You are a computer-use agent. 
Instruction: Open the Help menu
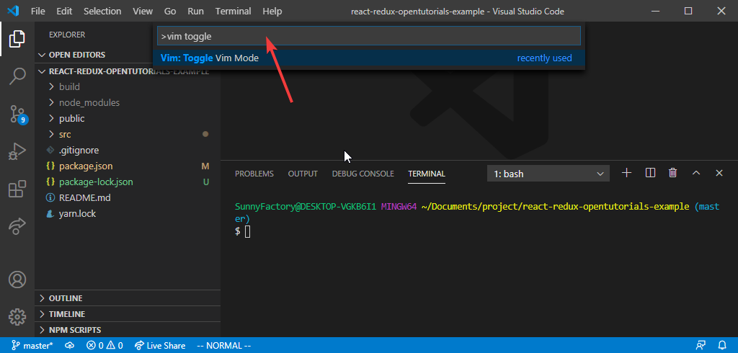[272, 11]
